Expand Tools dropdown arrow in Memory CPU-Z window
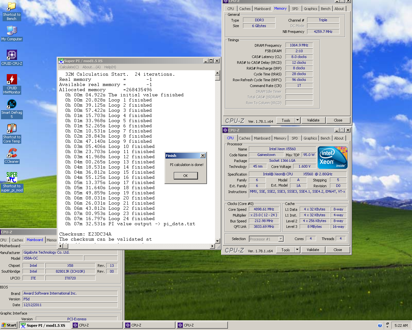The width and height of the screenshot is (412, 330). click(297, 120)
